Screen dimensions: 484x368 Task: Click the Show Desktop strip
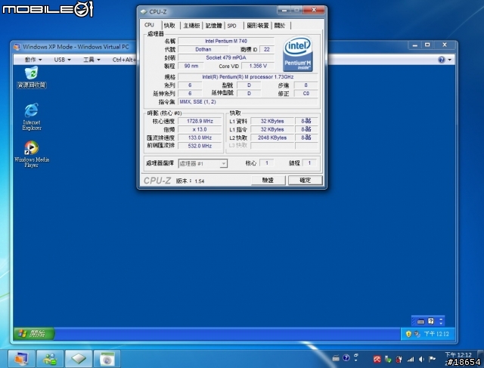(x=481, y=358)
